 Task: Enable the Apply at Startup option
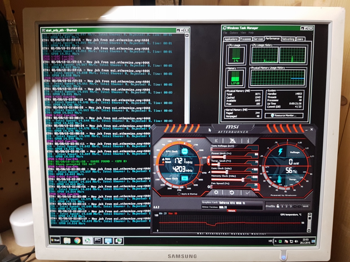(179, 194)
